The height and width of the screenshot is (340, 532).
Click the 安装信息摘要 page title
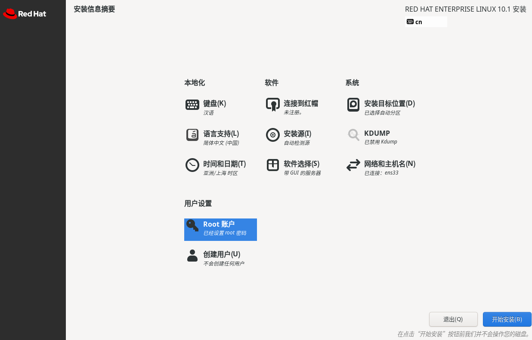(x=94, y=9)
